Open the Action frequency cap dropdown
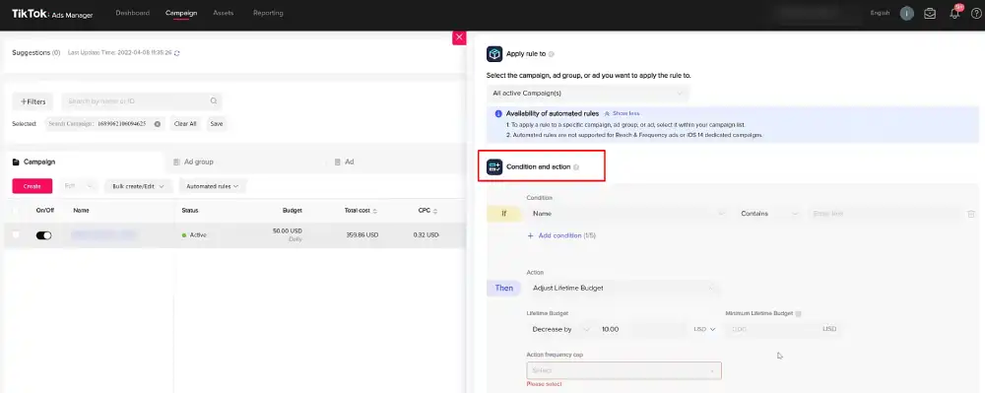 (624, 370)
